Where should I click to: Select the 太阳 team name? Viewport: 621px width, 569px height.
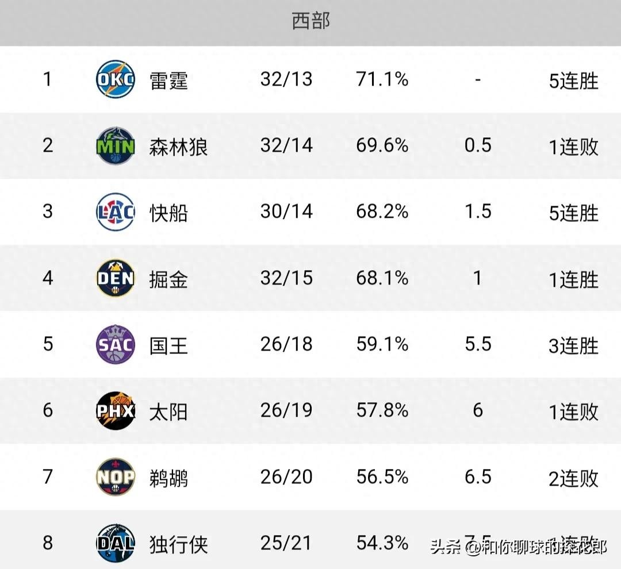pos(168,412)
